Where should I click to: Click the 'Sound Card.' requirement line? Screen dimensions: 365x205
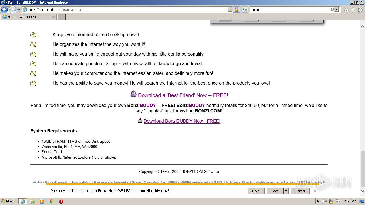click(x=52, y=152)
